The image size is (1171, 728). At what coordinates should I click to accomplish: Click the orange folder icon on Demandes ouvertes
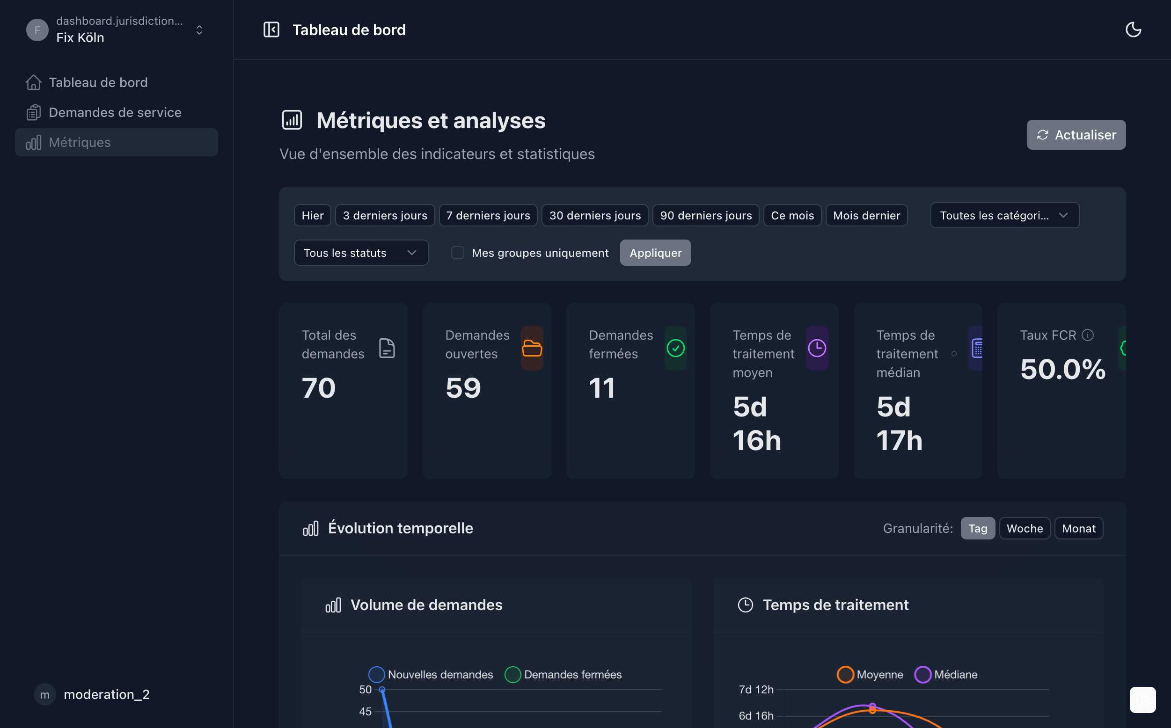pos(532,348)
